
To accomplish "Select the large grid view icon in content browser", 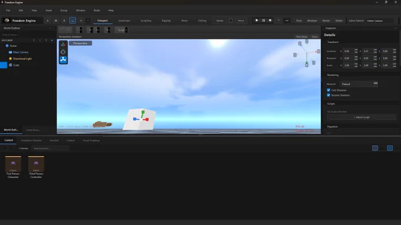I will pos(375,148).
